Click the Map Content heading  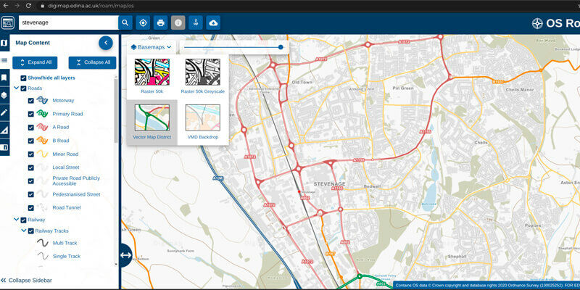[x=33, y=43]
